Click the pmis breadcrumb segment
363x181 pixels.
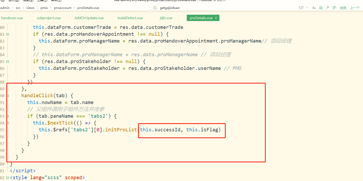tap(44, 8)
